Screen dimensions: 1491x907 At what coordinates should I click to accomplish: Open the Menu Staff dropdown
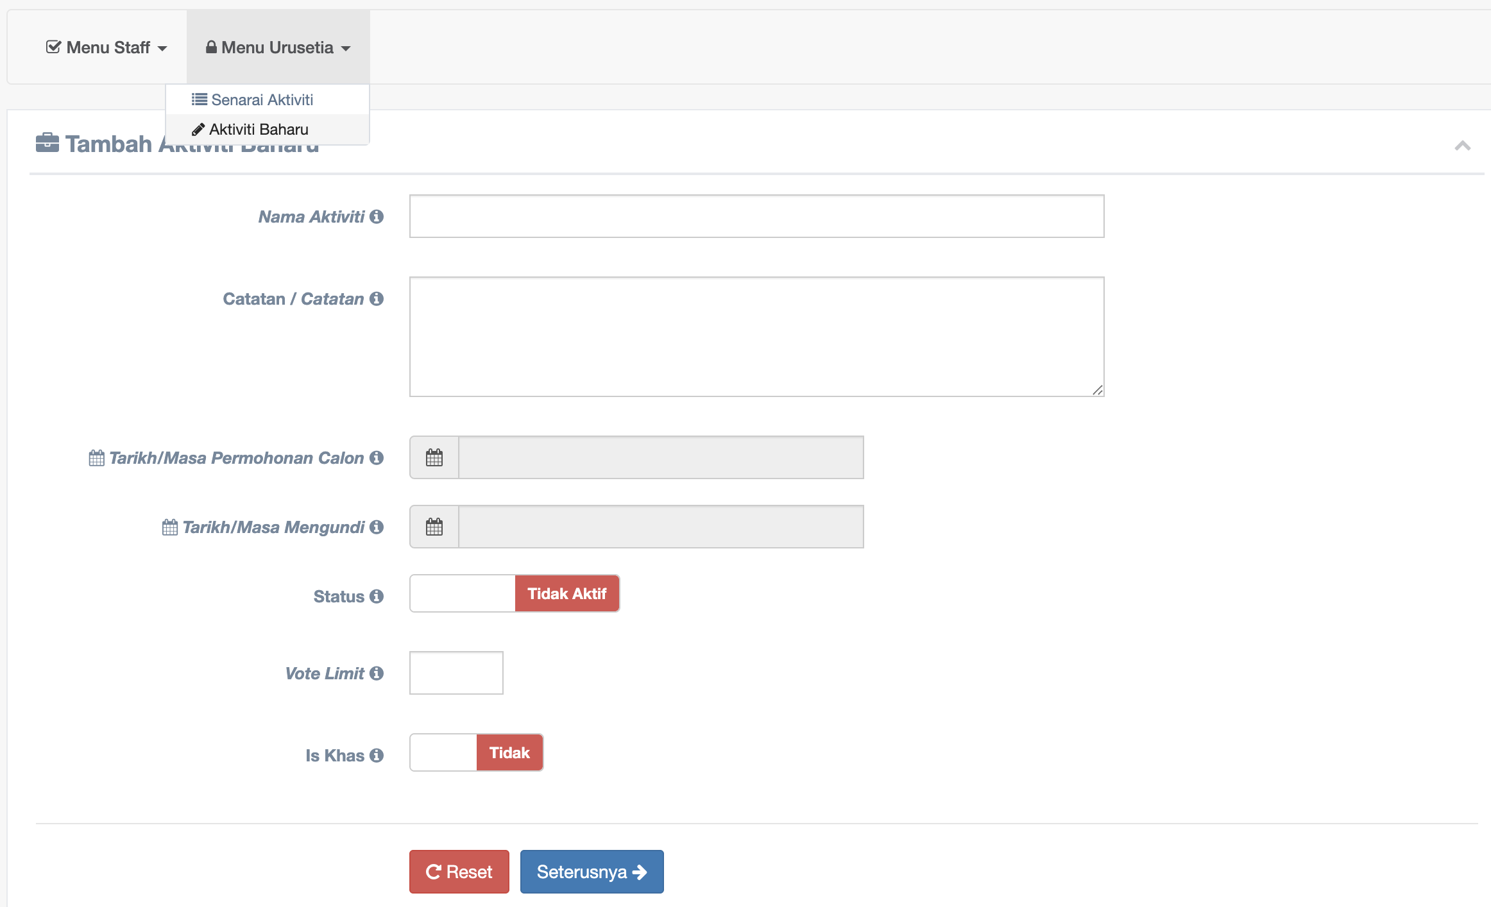(106, 47)
